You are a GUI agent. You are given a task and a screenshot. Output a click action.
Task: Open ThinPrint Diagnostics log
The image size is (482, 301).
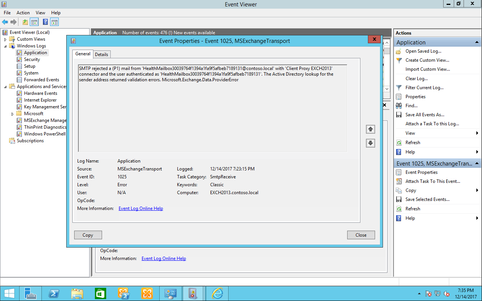pos(45,127)
